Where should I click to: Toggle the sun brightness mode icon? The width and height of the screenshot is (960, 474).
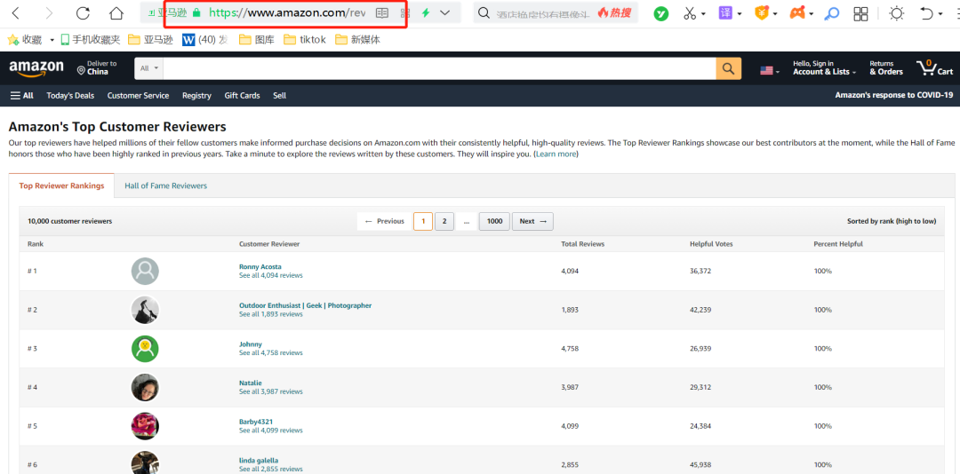[x=896, y=13]
